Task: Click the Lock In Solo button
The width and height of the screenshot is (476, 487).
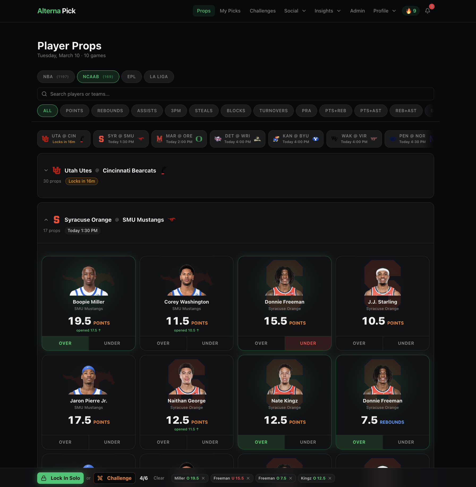Action: pos(60,478)
